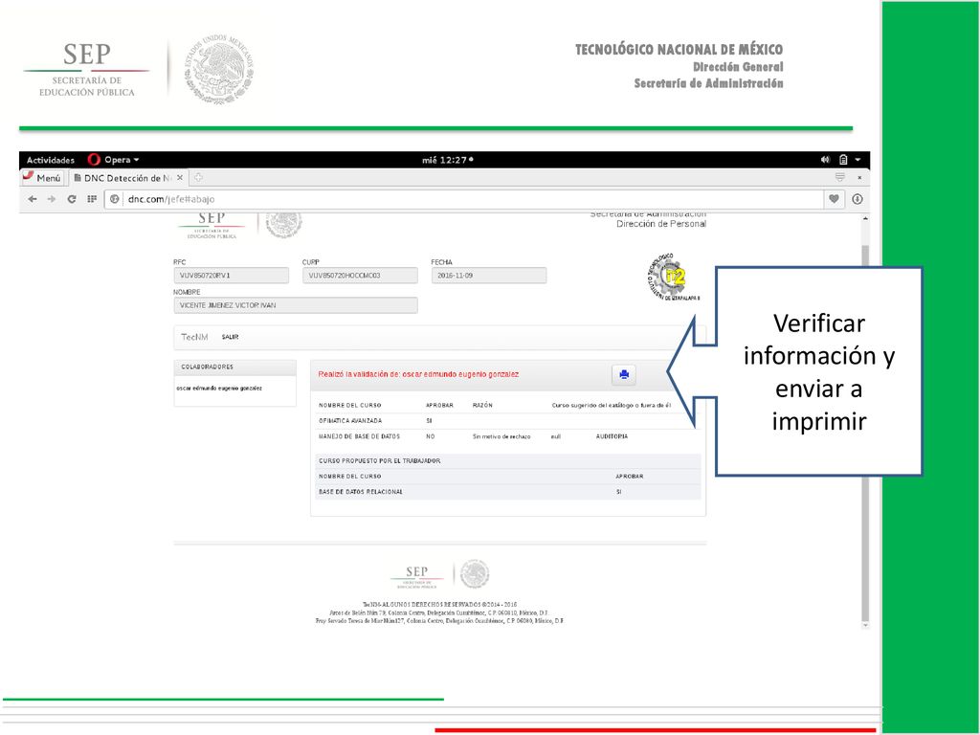
Task: Open the Opera Menú button
Action: (42, 177)
